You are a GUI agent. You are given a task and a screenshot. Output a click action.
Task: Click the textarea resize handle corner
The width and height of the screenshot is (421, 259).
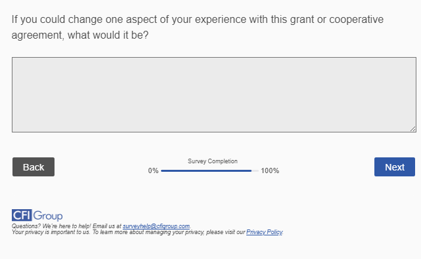[x=413, y=129]
